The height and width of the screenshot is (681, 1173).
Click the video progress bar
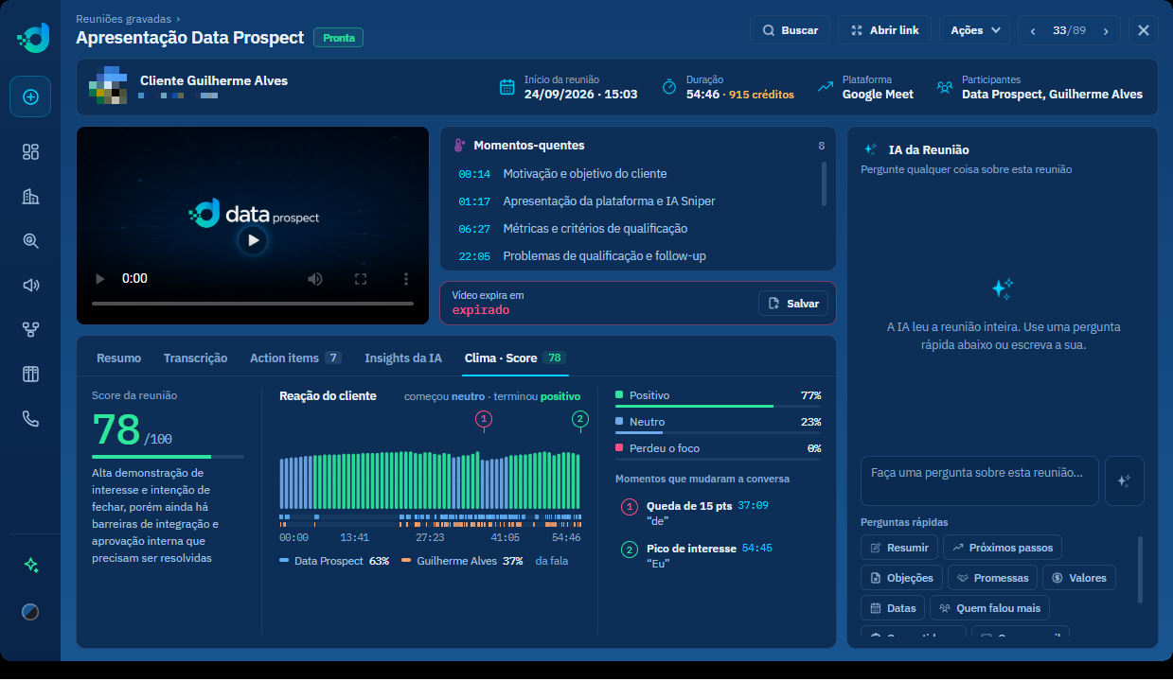pyautogui.click(x=253, y=304)
